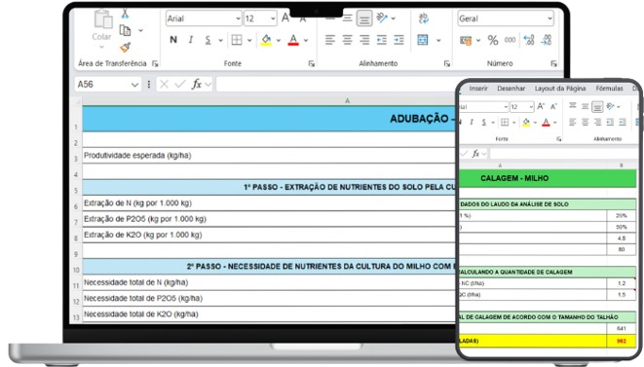Open font color arrow in laptop ribbon
The height and width of the screenshot is (367, 644).
coord(306,40)
